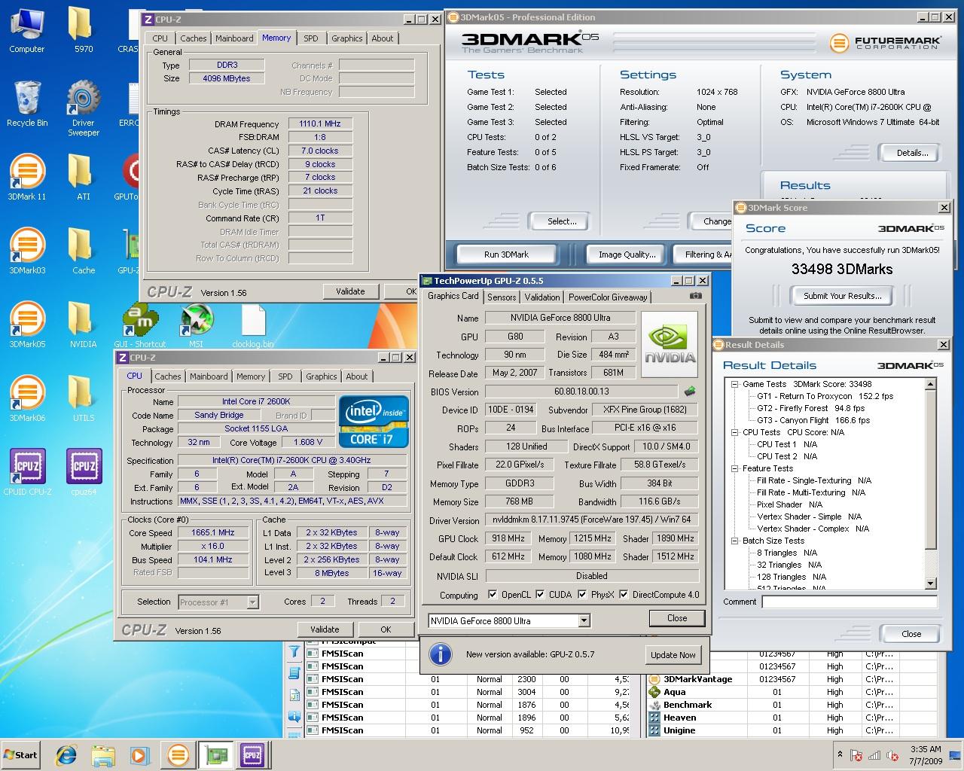Viewport: 964px width, 771px height.
Task: Click the Heaven row in the list
Action: pos(793,718)
